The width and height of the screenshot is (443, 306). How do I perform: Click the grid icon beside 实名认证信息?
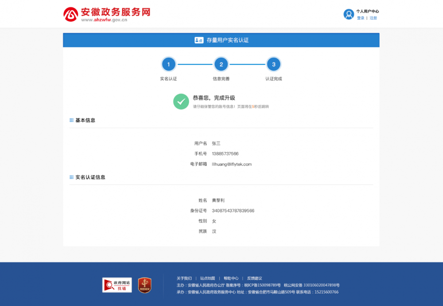pos(71,177)
